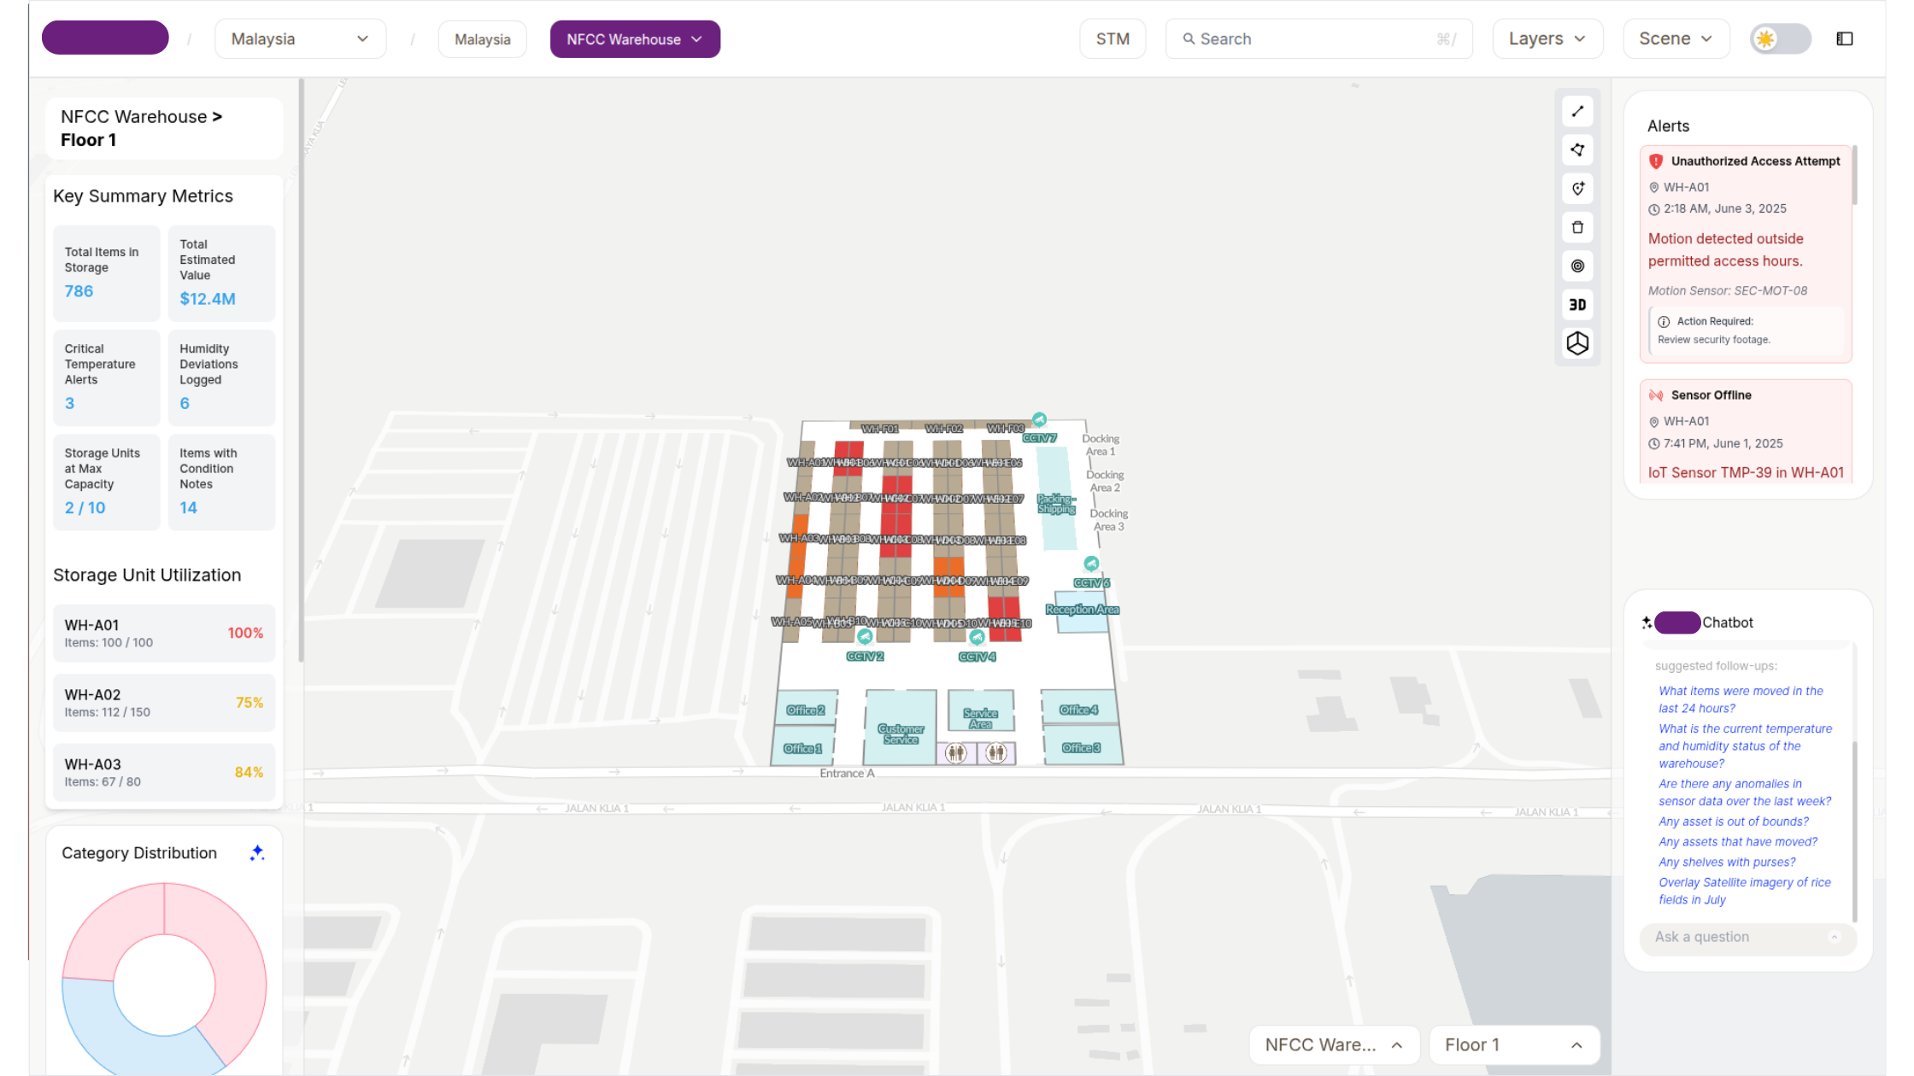This screenshot has width=1914, height=1076.
Task: Click the Category Distribution AI sparkle icon
Action: point(257,852)
